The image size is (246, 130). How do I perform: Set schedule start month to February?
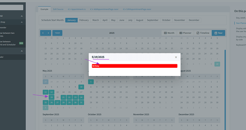[x=84, y=20]
